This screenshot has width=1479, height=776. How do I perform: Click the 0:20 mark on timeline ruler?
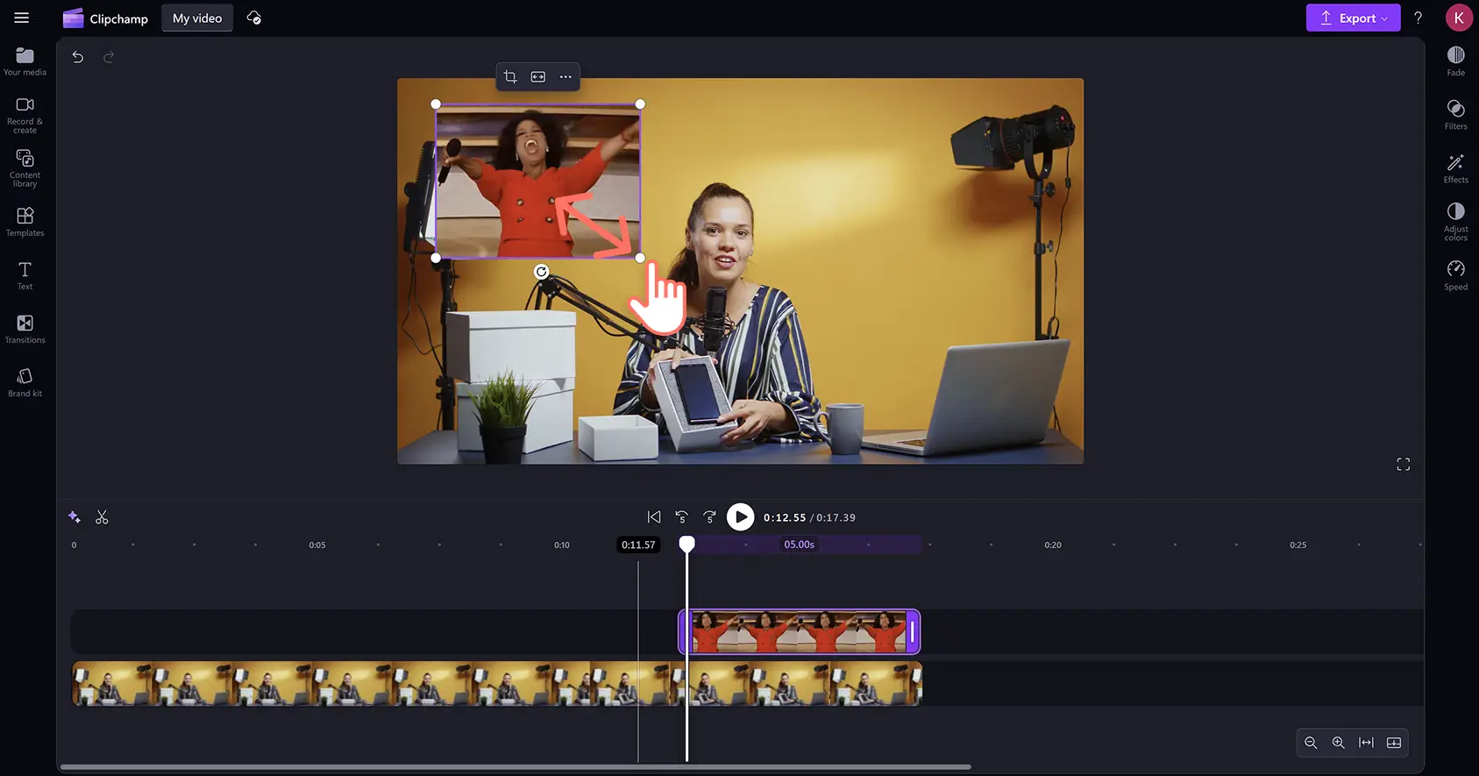[x=1052, y=545]
